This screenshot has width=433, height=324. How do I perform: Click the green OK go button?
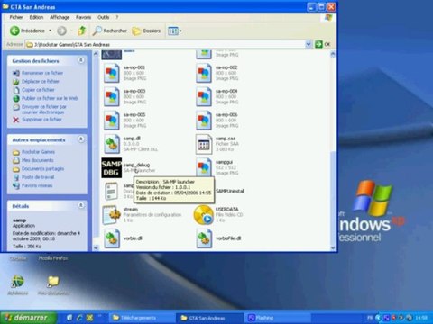[322, 44]
